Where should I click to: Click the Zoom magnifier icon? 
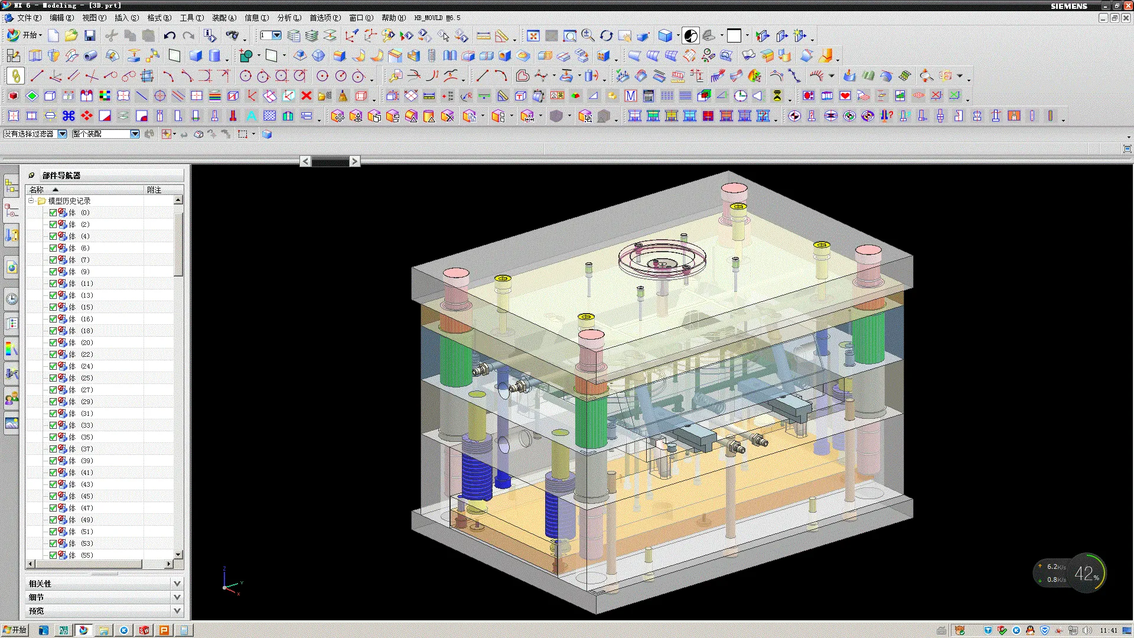click(587, 36)
